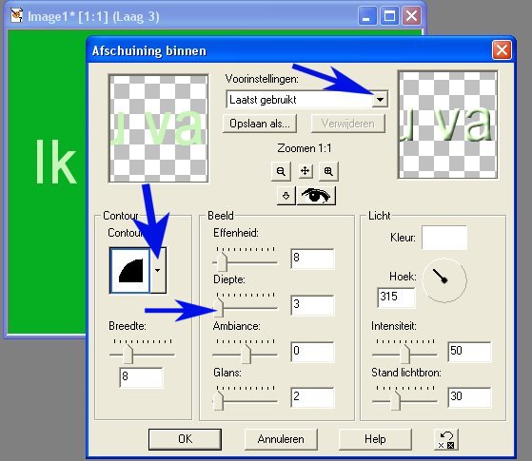Toggle the auto proof down-arrow button
Image resolution: width=532 pixels, height=461 pixels.
286,196
